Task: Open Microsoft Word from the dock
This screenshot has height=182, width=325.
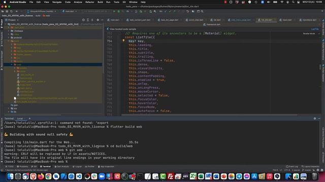Action: (x=208, y=176)
